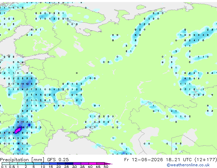Choose the 20–25 mm legend color segment
The image size is (217, 168).
(61, 164)
